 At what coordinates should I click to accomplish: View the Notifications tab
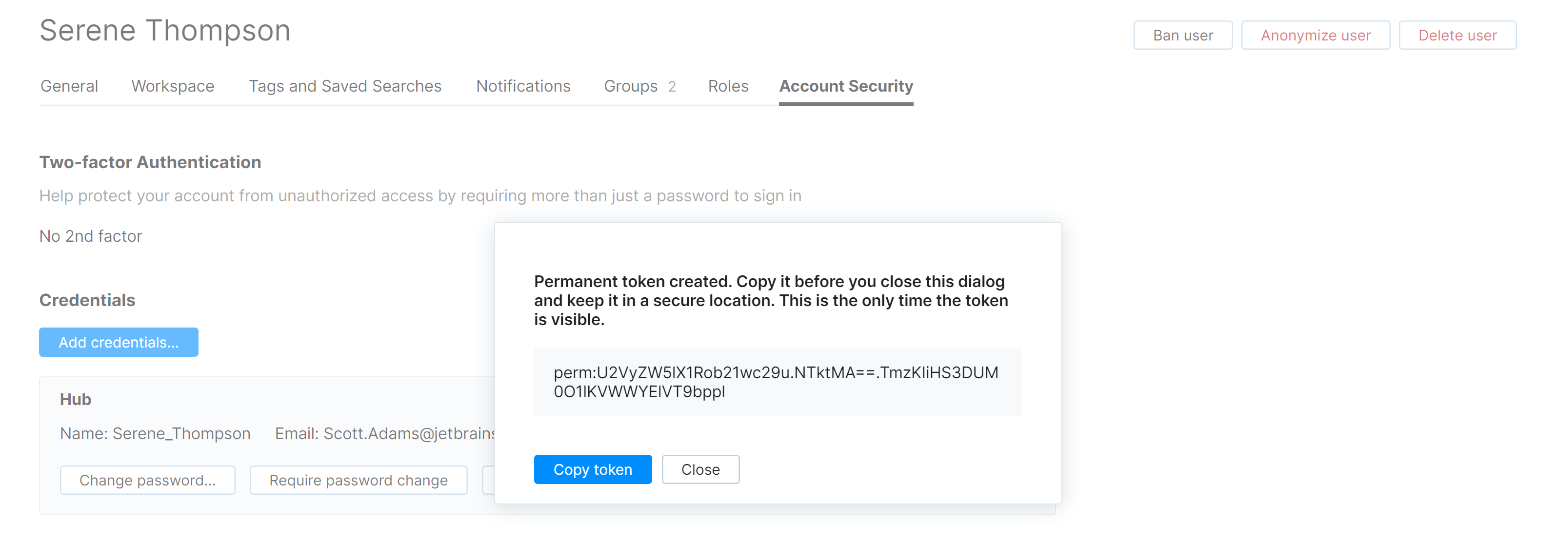tap(523, 86)
